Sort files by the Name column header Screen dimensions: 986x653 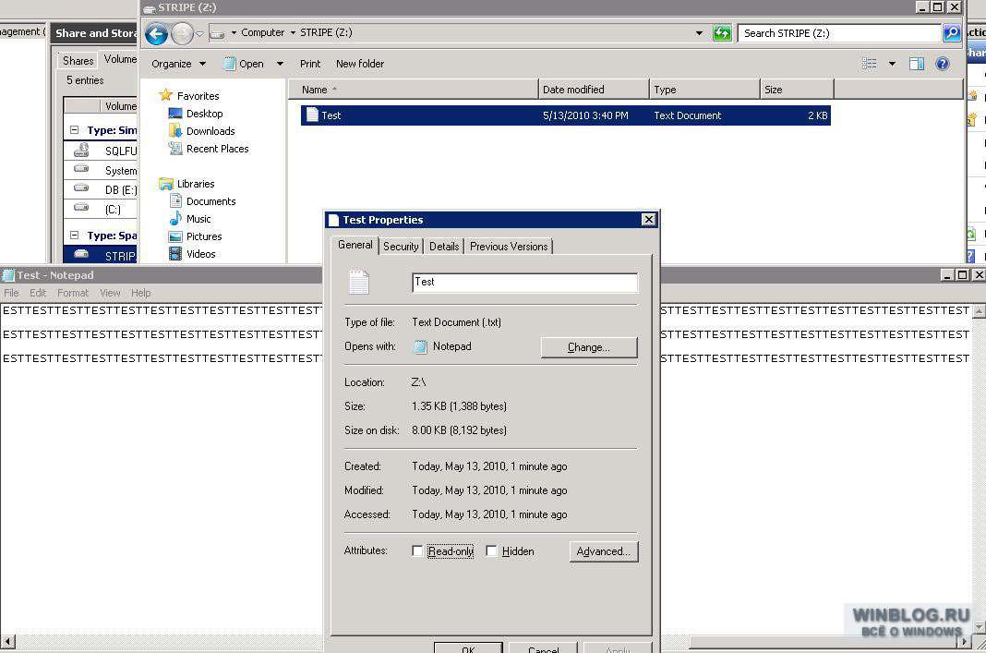(x=413, y=90)
